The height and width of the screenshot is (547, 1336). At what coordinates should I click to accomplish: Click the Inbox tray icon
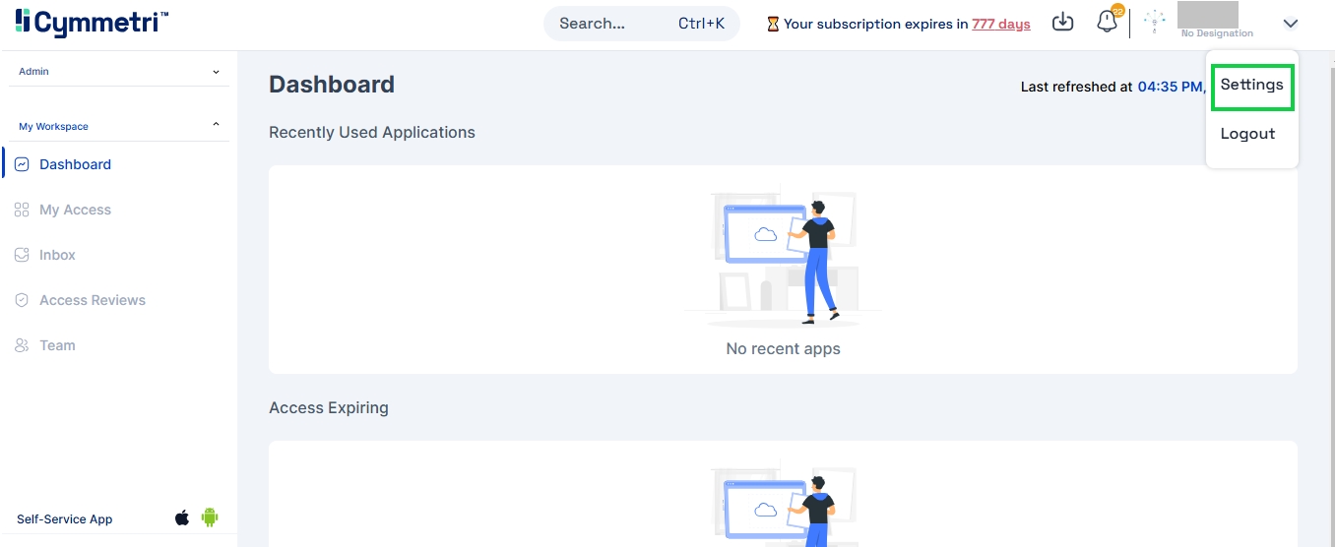click(22, 255)
